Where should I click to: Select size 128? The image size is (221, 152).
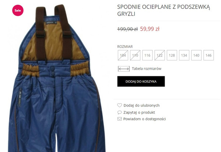tap(172, 55)
